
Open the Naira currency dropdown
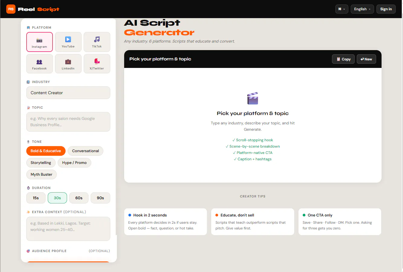tap(342, 9)
